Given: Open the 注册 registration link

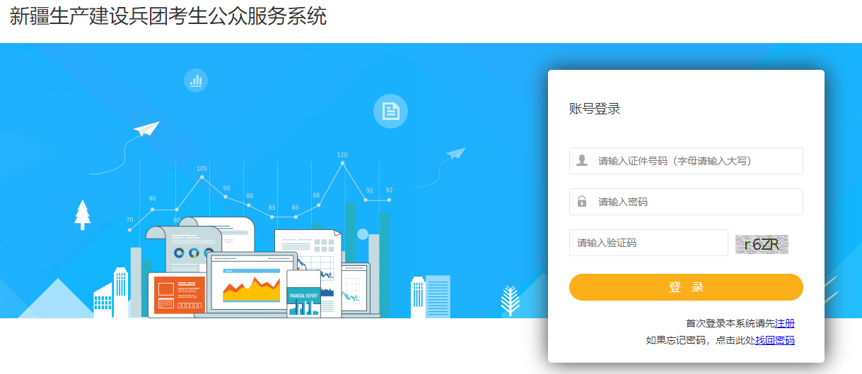Looking at the screenshot, I should pos(785,323).
